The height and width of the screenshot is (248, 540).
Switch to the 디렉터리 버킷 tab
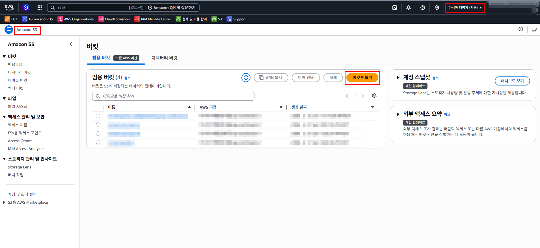(x=164, y=58)
